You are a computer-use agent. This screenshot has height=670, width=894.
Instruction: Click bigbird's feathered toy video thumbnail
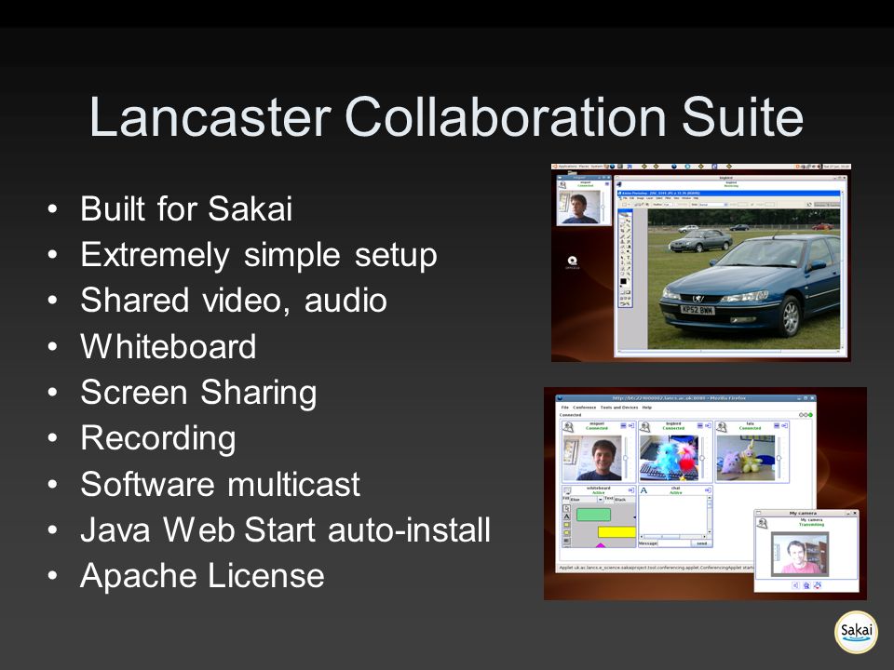[x=669, y=458]
